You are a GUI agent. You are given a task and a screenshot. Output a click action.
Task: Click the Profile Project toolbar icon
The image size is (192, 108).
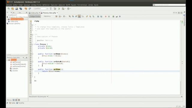(68, 9)
